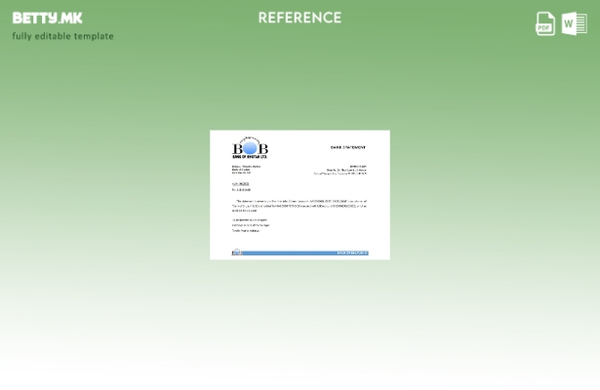Click the blue globe inside BOB logo
600x390 pixels.
tap(250, 147)
